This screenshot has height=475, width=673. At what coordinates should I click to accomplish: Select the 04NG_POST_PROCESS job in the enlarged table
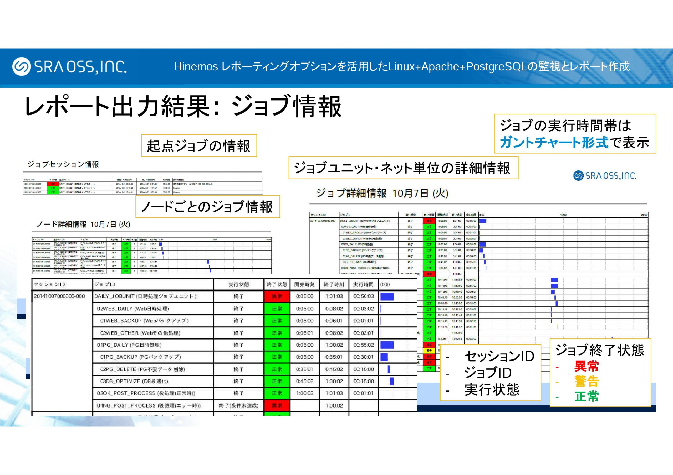(149, 406)
